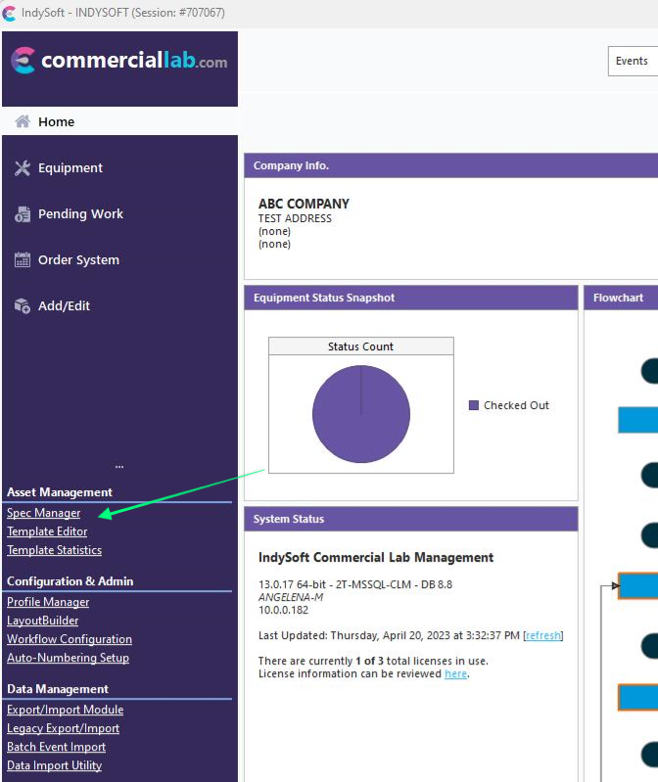The height and width of the screenshot is (782, 658).
Task: Click the Order System calendar icon
Action: coord(23,260)
